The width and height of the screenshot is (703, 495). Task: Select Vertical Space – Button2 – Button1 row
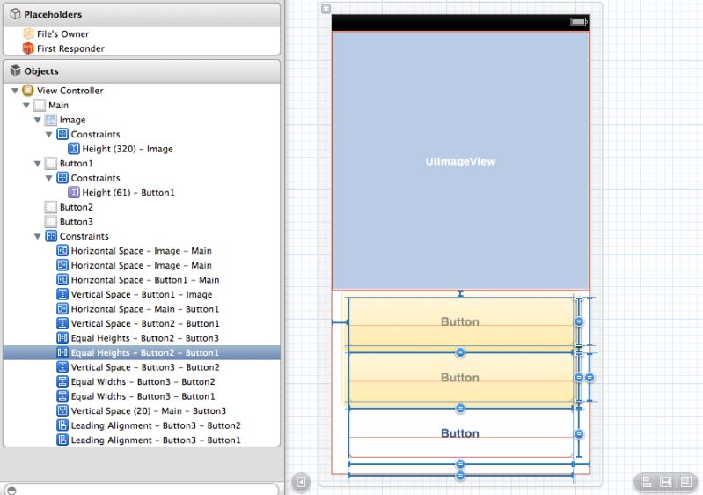pyautogui.click(x=142, y=323)
